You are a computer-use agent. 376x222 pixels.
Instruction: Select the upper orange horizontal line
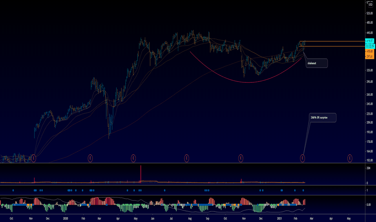(x=333, y=41)
